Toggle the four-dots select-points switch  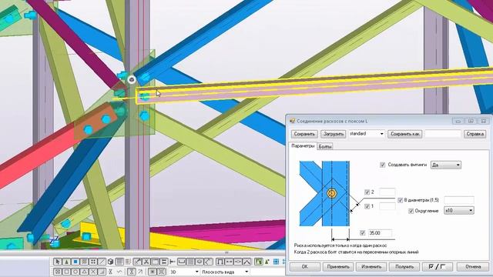pos(93,262)
